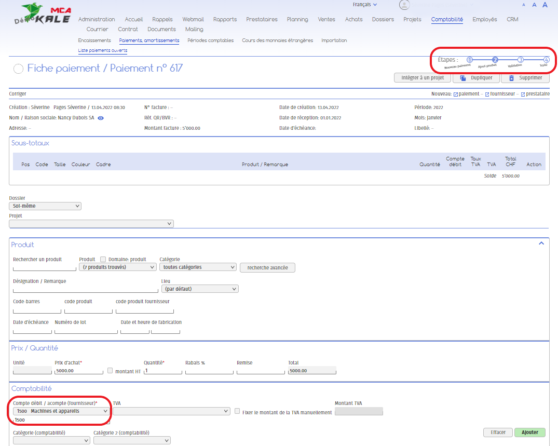Click the MCA Kale logo
This screenshot has height=446, width=558.
(49, 15)
